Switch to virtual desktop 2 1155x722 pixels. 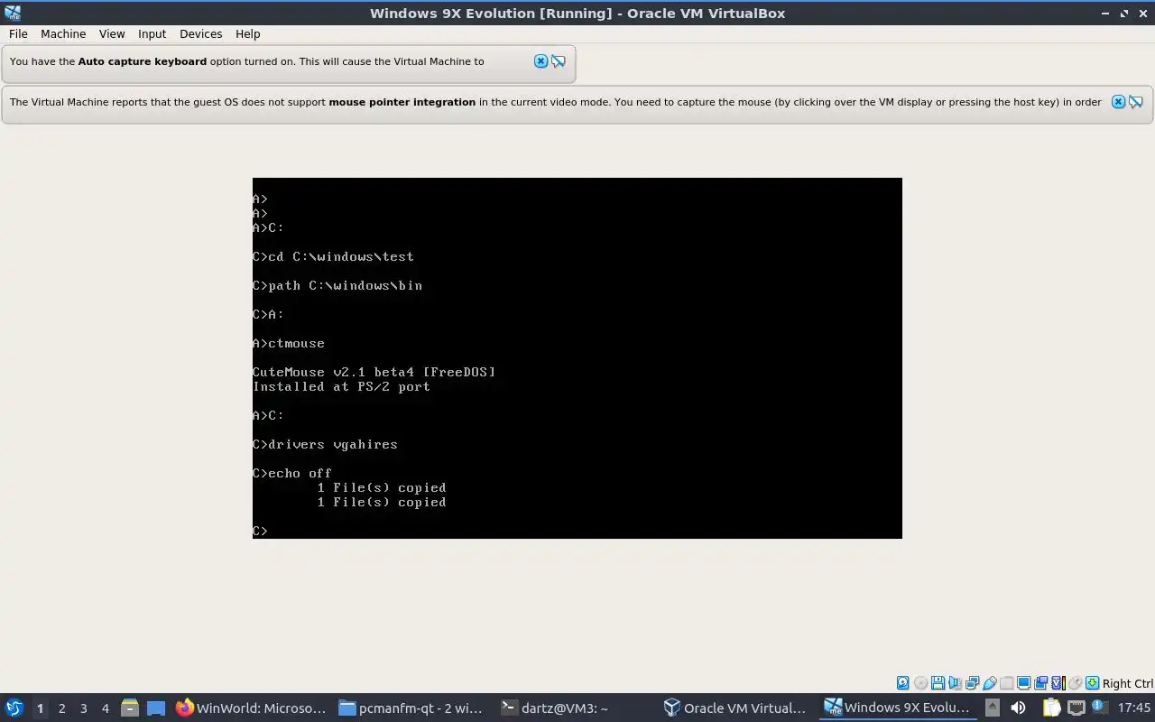61,708
